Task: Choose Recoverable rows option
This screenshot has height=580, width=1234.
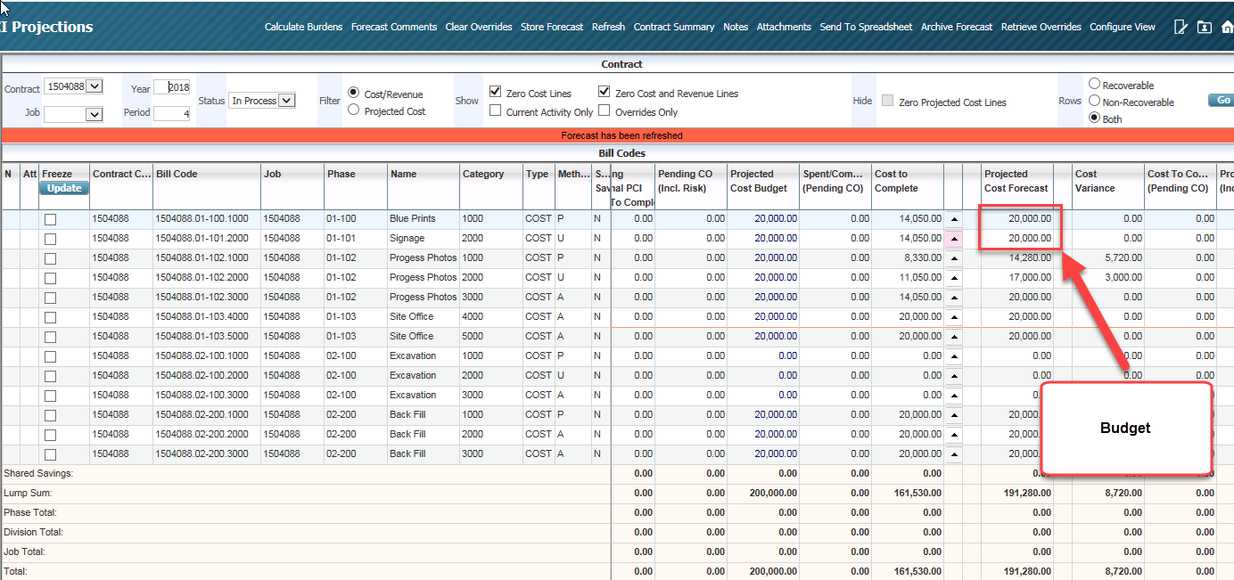Action: coord(1094,84)
